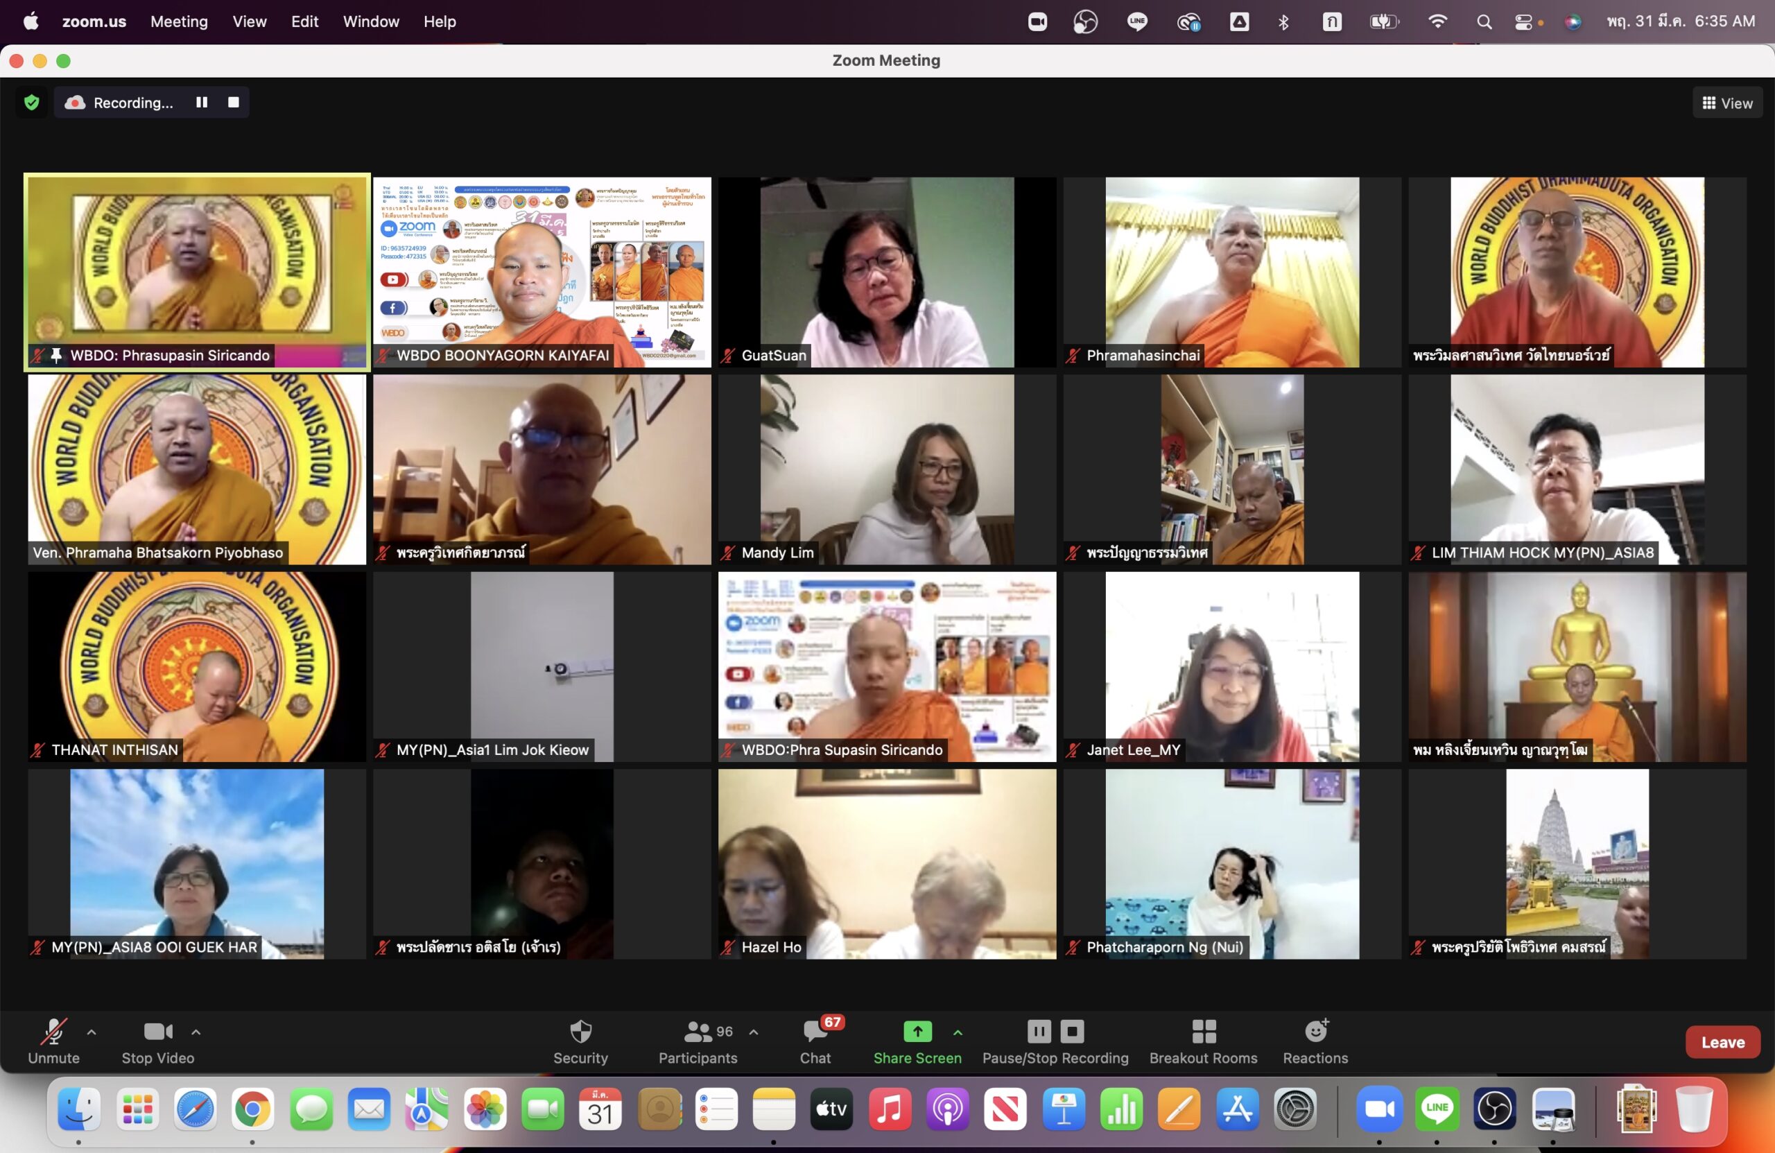1775x1153 pixels.
Task: Pause the recording in top indicator
Action: tap(201, 102)
